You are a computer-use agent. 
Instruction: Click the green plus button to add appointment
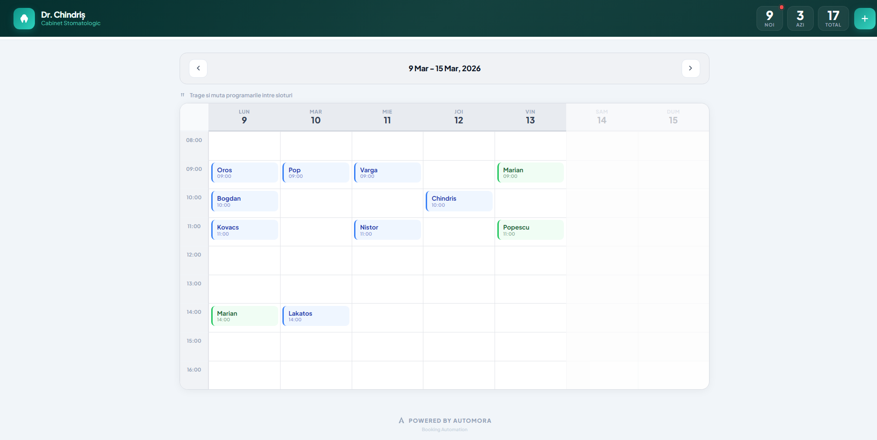[x=865, y=18]
